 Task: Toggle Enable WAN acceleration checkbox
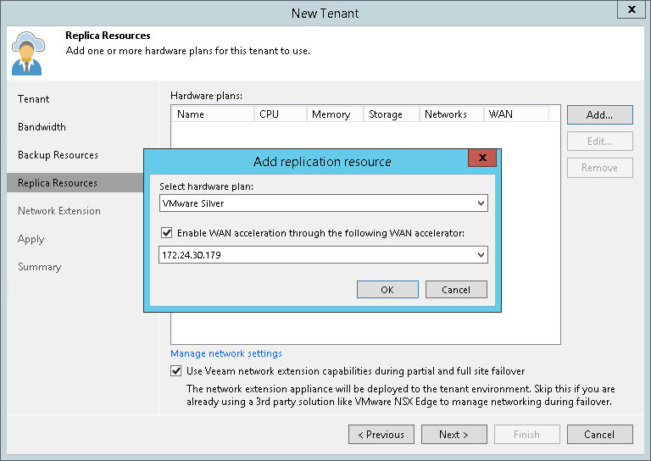pos(166,232)
